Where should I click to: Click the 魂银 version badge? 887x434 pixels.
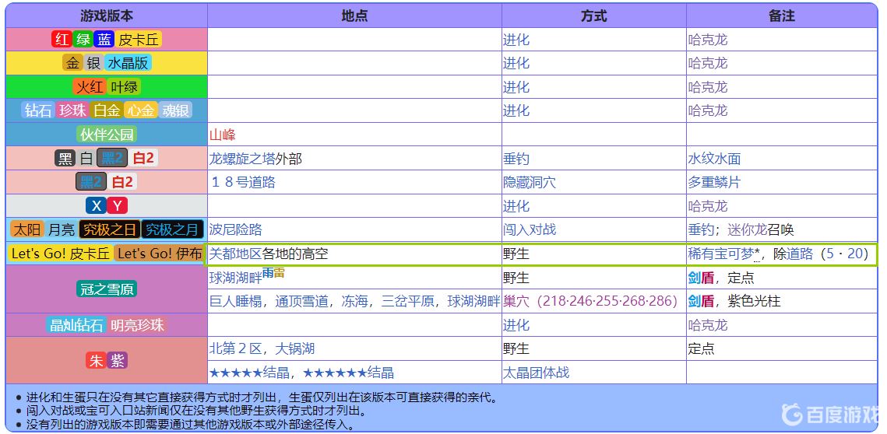click(x=175, y=110)
